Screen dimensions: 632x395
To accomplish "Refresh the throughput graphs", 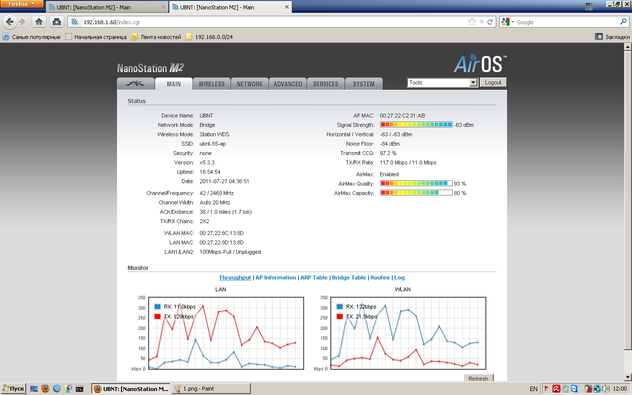I will [x=478, y=378].
